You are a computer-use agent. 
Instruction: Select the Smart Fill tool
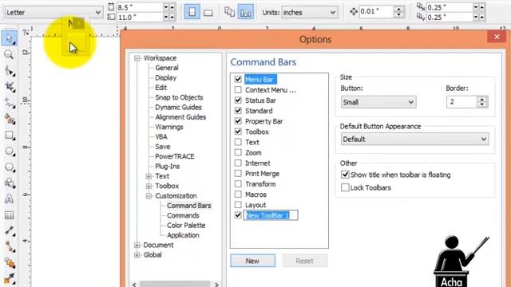pos(10,119)
